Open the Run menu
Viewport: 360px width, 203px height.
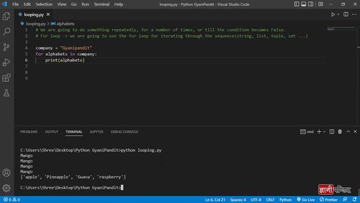point(85,4)
